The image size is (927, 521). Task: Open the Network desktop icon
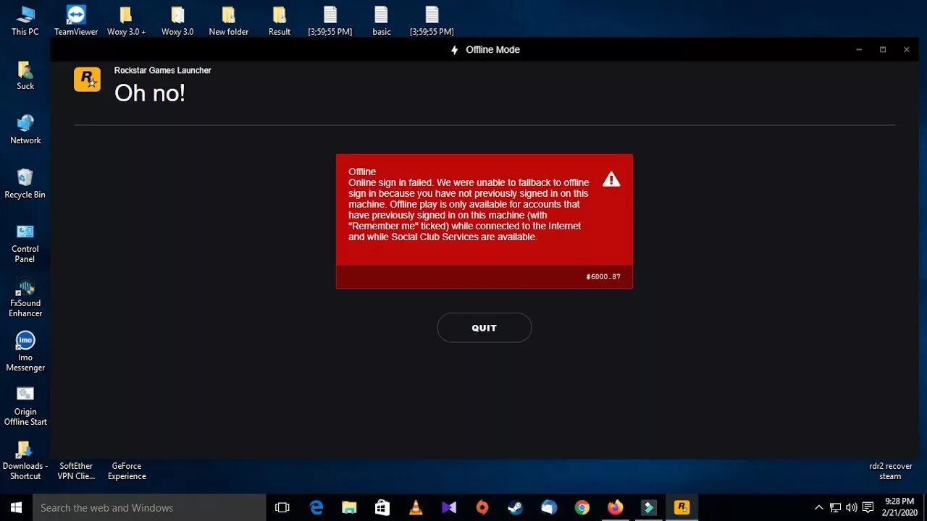tap(25, 130)
